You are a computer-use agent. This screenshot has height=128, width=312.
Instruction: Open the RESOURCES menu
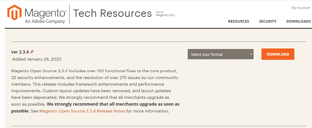click(238, 21)
